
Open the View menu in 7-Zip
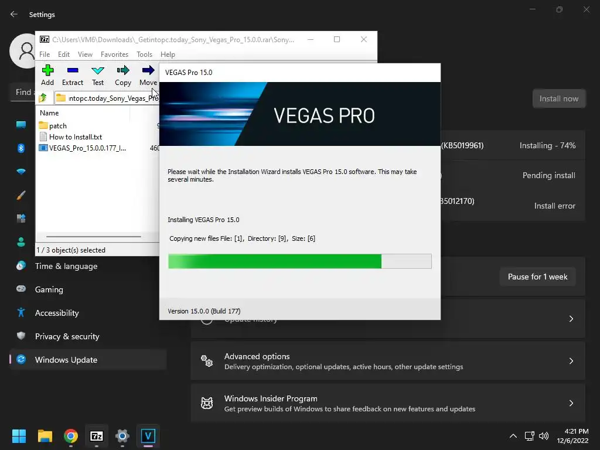85,54
